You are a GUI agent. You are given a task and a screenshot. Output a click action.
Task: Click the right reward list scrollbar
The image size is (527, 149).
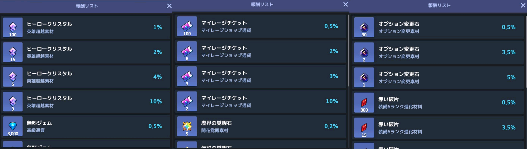526,52
